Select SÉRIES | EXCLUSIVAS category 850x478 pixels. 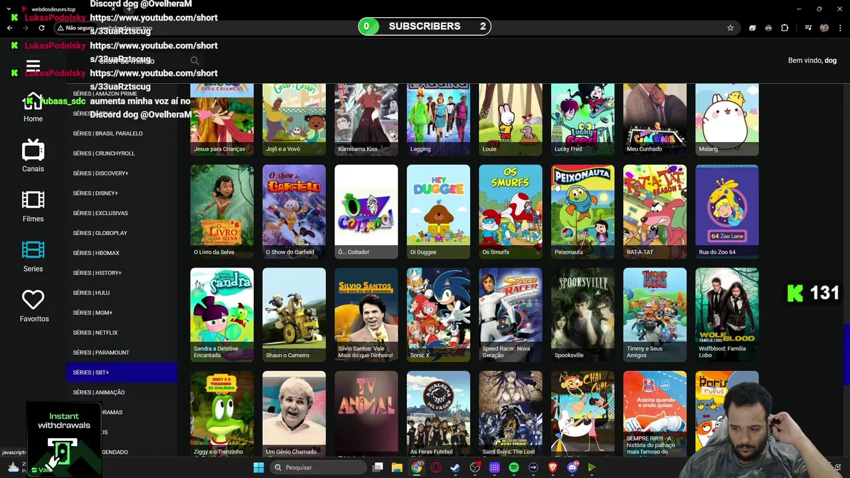pyautogui.click(x=122, y=213)
